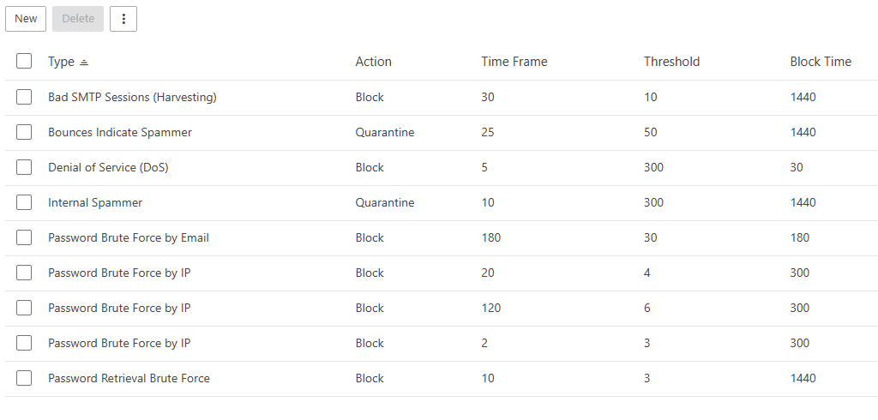Viewport: 878px width, 420px height.
Task: Open the Password Retrieval Brute Force rule
Action: click(x=129, y=378)
